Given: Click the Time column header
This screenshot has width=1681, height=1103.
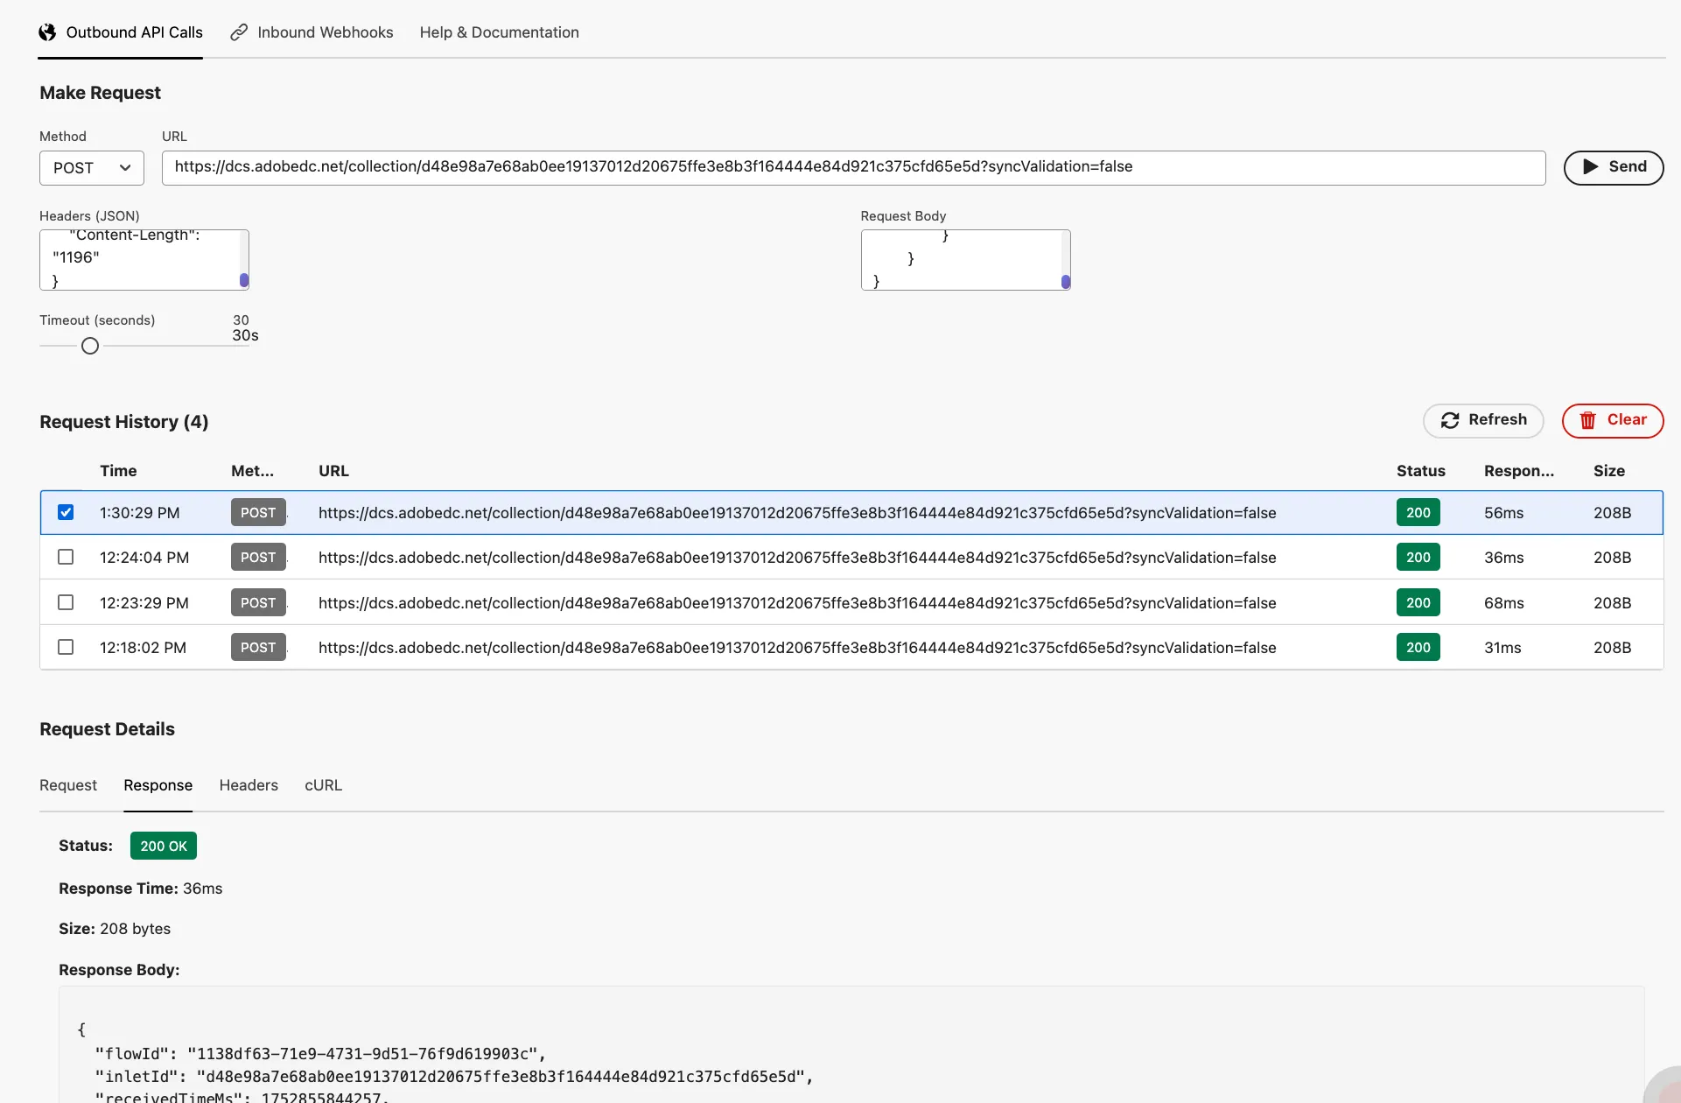Looking at the screenshot, I should point(118,471).
